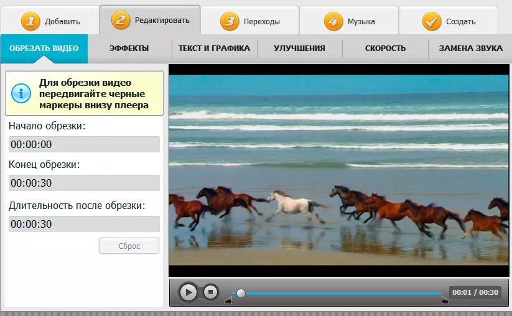Click the video preview with horses
Image resolution: width=512 pixels, height=316 pixels.
coord(339,170)
